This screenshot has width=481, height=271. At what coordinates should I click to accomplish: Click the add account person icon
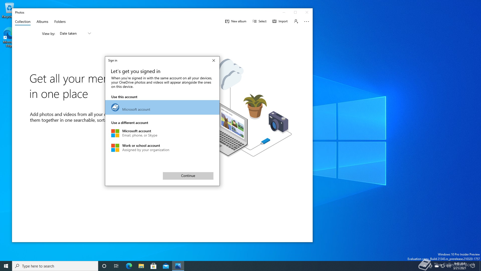click(x=296, y=21)
